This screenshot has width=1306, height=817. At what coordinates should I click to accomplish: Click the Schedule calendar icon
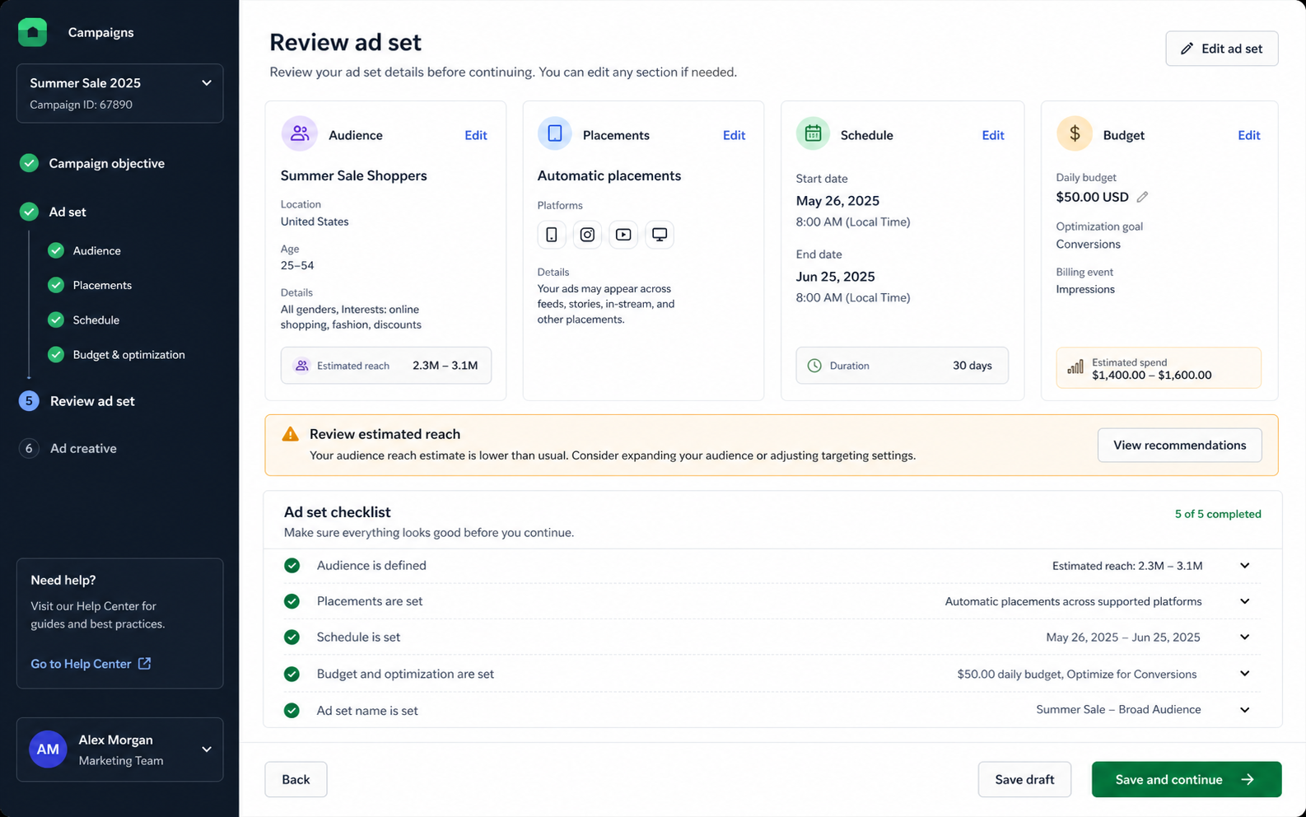(x=813, y=133)
